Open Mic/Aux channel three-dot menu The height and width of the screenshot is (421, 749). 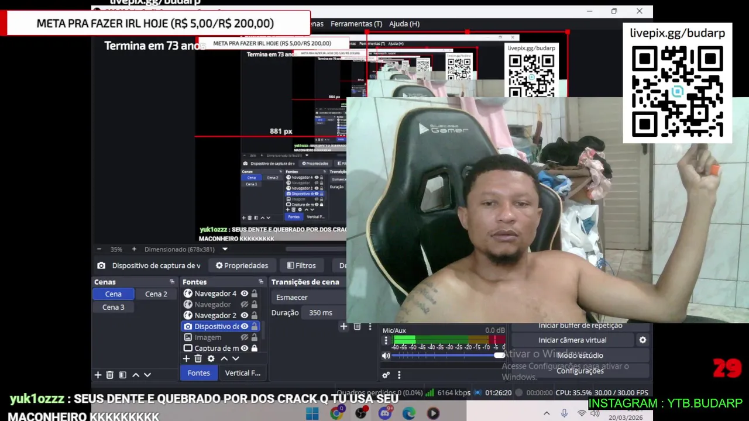tap(386, 340)
